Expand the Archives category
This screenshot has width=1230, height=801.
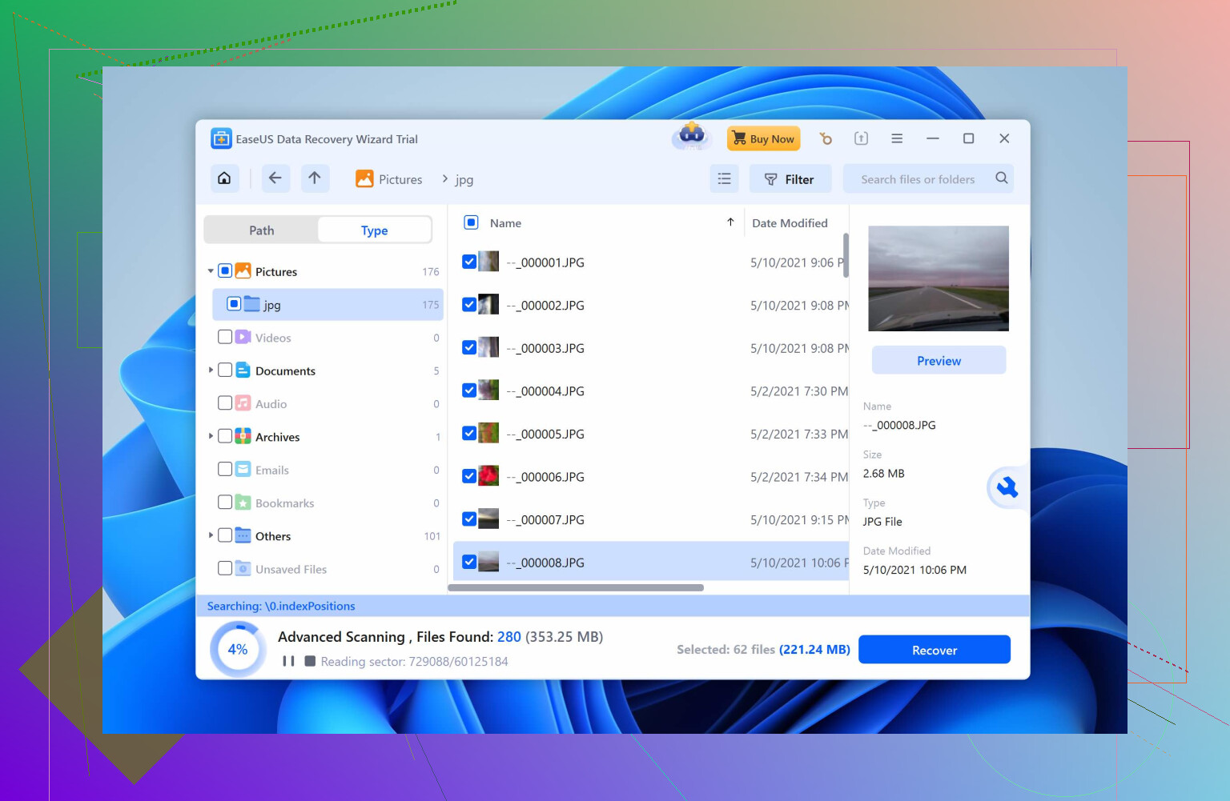[x=211, y=436]
